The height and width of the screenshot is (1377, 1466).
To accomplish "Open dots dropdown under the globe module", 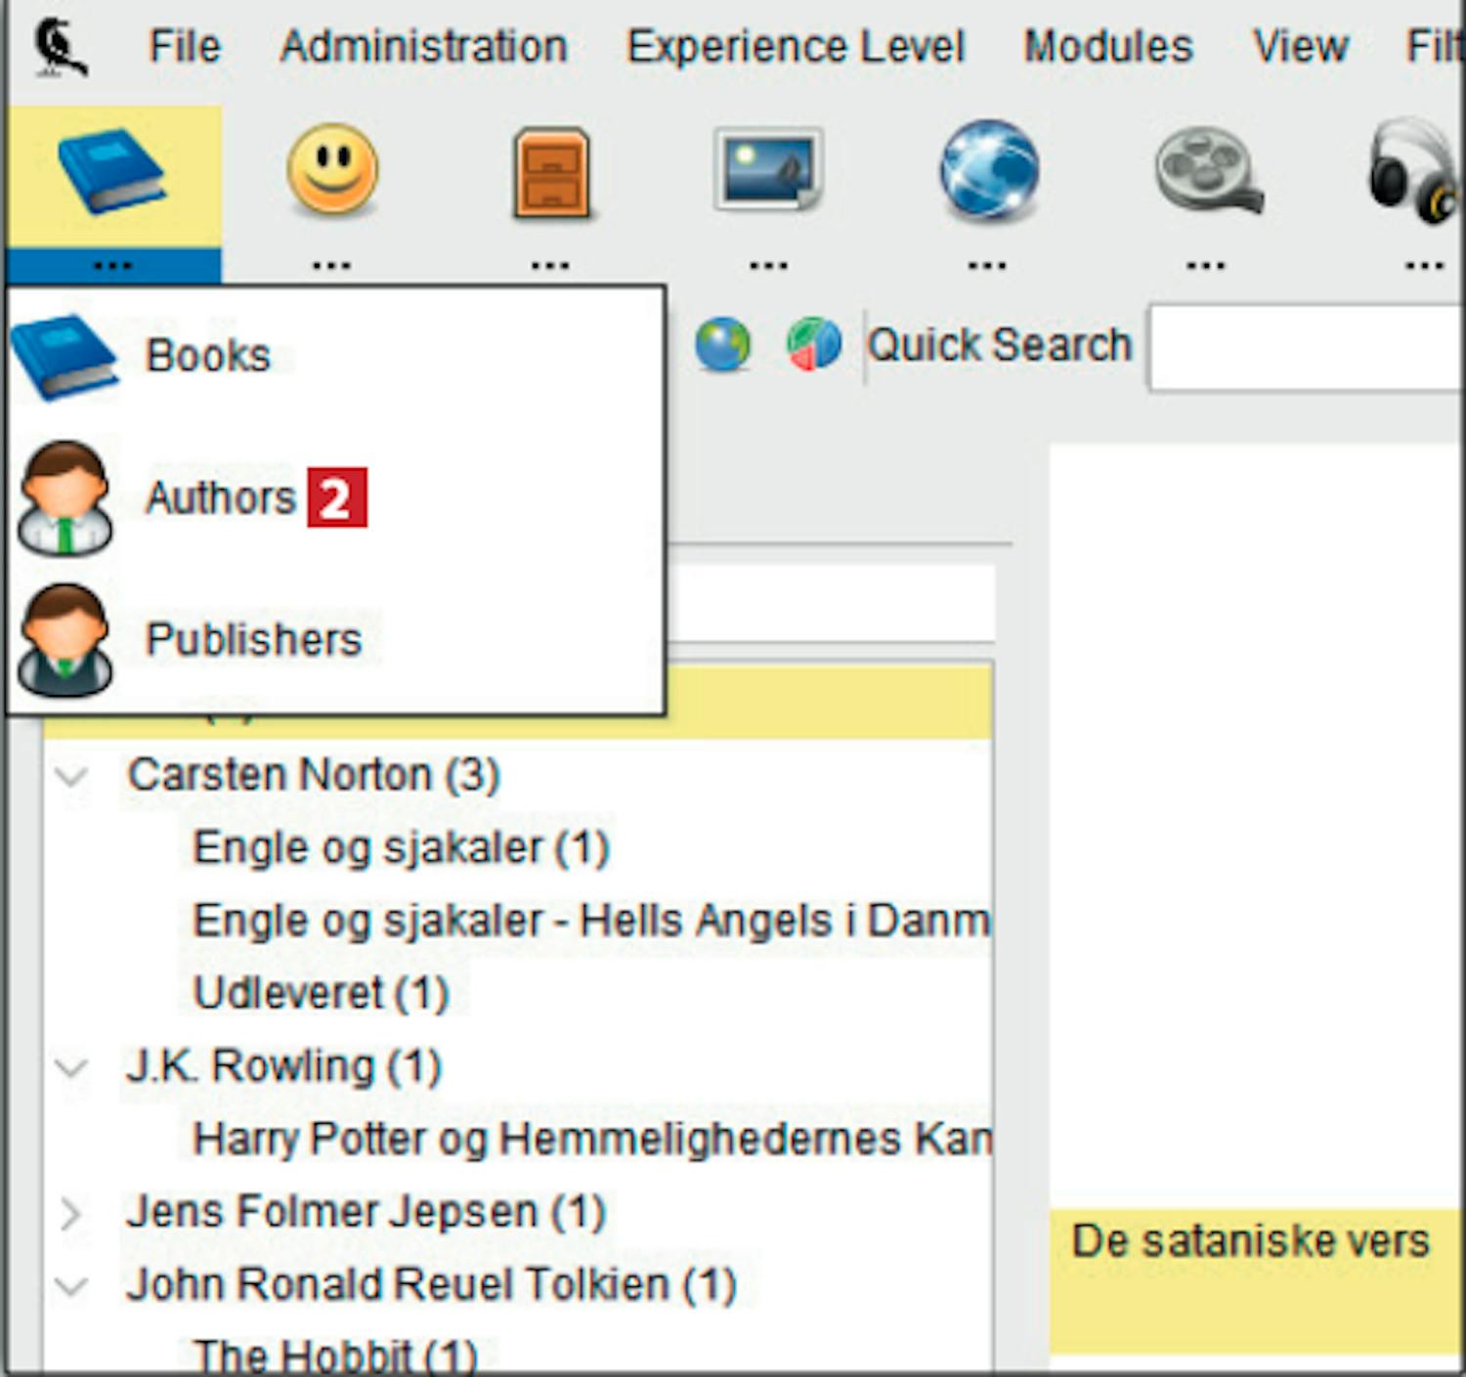I will [x=987, y=265].
